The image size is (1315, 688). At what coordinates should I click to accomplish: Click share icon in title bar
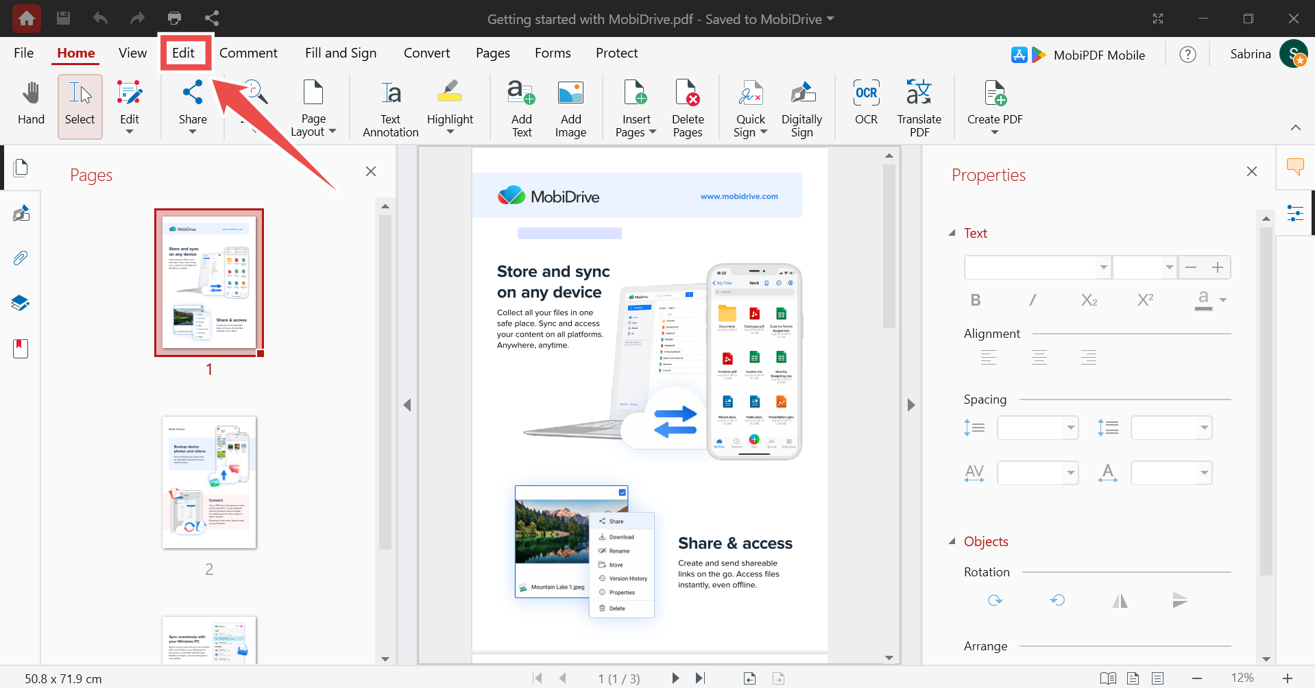pyautogui.click(x=212, y=19)
